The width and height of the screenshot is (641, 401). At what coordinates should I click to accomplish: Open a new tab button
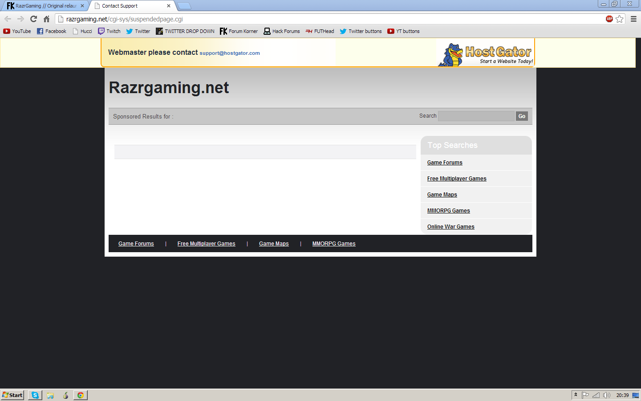[x=184, y=6]
